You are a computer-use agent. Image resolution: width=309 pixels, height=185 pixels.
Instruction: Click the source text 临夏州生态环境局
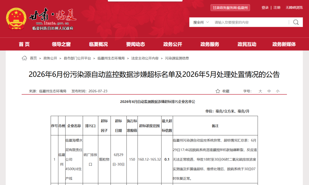(x=53, y=91)
